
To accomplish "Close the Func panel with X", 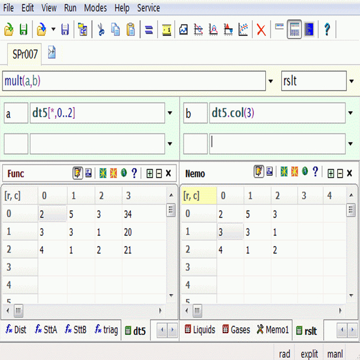I will [169, 173].
